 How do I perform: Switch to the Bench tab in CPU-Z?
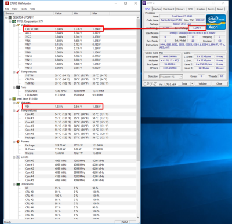coord(211,9)
